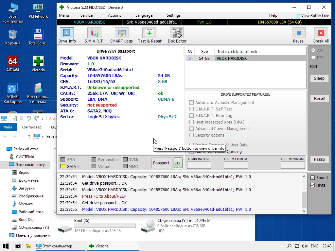
Task: Click the Recall button
Action: (x=319, y=99)
